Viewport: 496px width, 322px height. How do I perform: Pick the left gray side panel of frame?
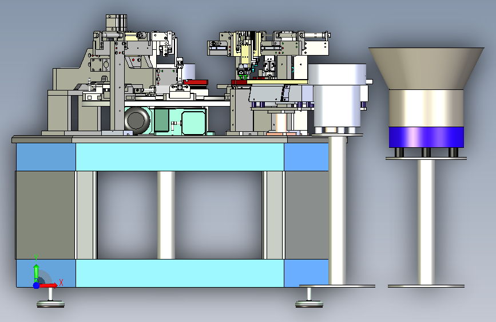click(x=45, y=215)
